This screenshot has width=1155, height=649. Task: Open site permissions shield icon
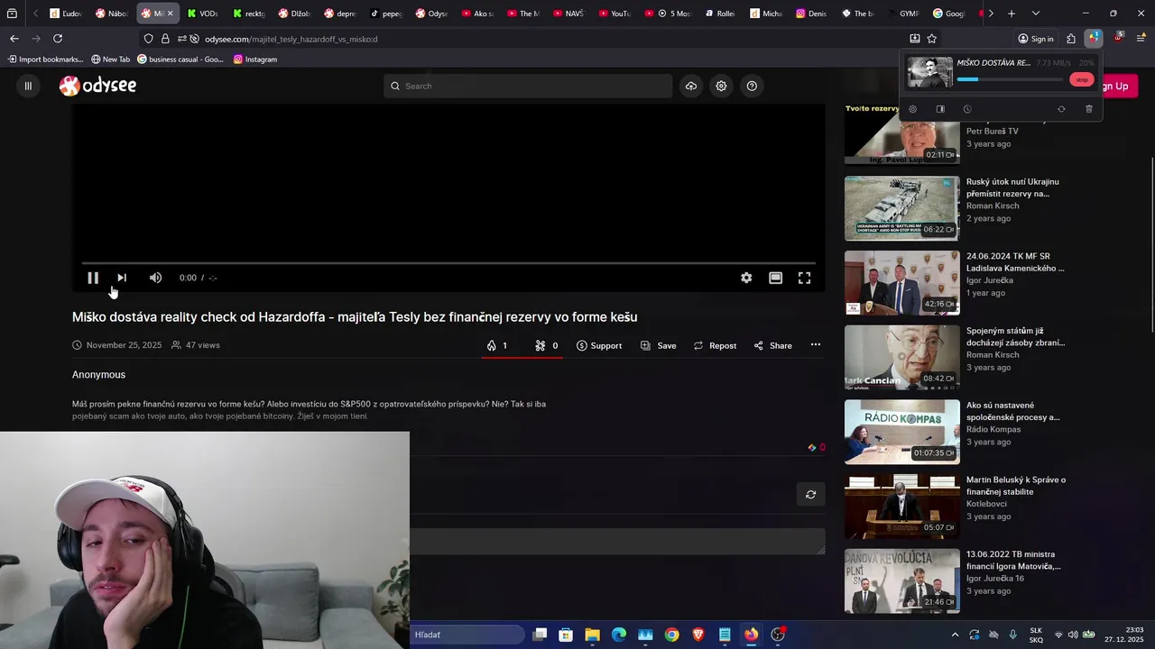pyautogui.click(x=148, y=39)
